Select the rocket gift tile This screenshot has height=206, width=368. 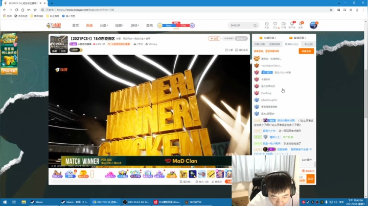coord(193,174)
